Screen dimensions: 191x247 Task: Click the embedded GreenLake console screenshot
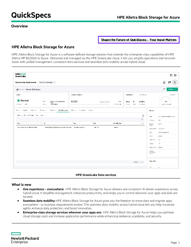click(96, 120)
